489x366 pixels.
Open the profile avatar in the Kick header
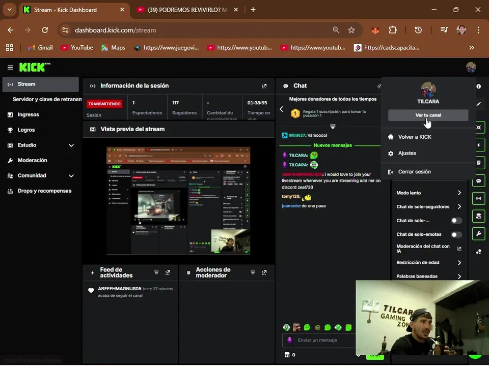tap(471, 67)
